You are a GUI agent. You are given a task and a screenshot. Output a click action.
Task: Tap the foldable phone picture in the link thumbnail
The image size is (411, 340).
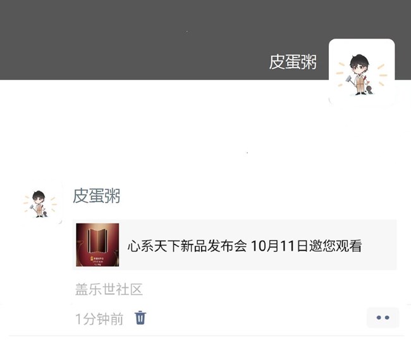point(97,239)
